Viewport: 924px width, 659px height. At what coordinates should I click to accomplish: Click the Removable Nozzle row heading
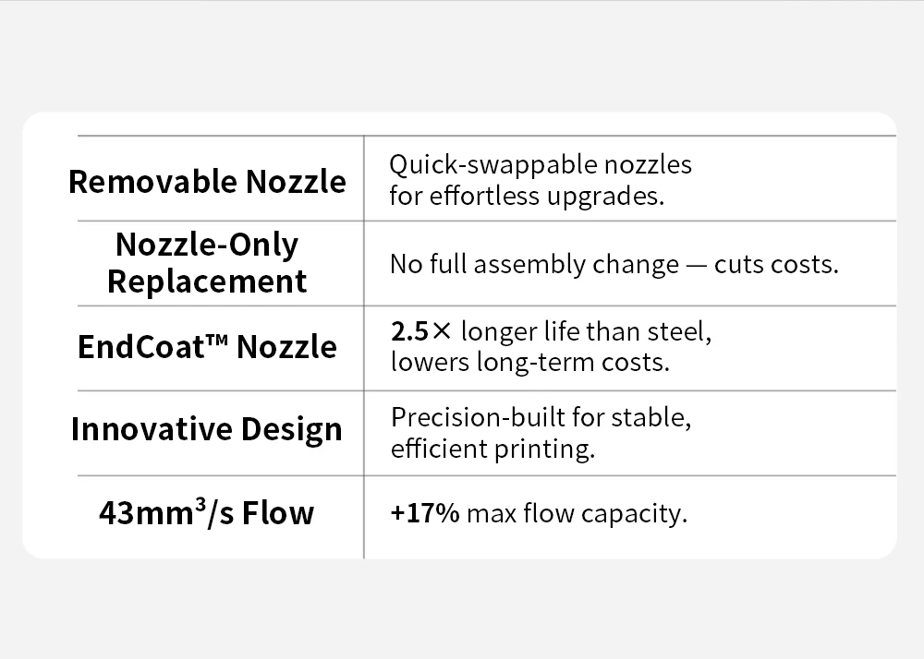click(x=207, y=181)
